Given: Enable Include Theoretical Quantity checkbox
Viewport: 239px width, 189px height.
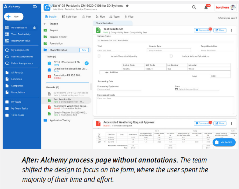Looking at the screenshot, I should pyautogui.click(x=99, y=56).
